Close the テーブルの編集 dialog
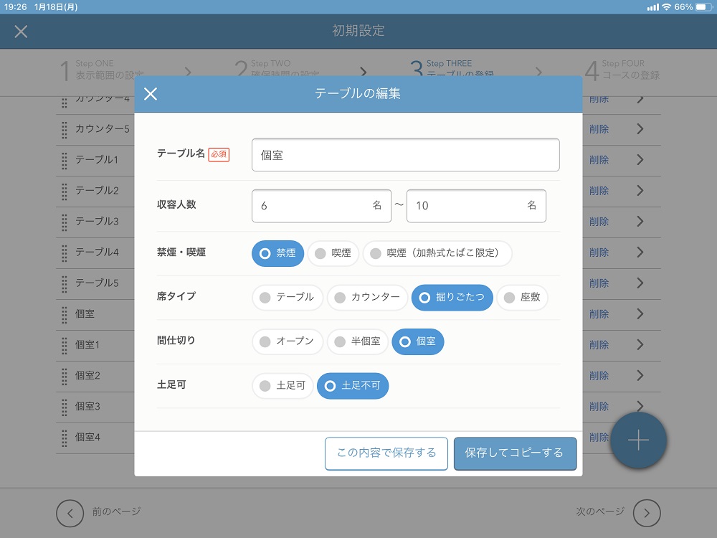This screenshot has width=717, height=538. pos(150,94)
